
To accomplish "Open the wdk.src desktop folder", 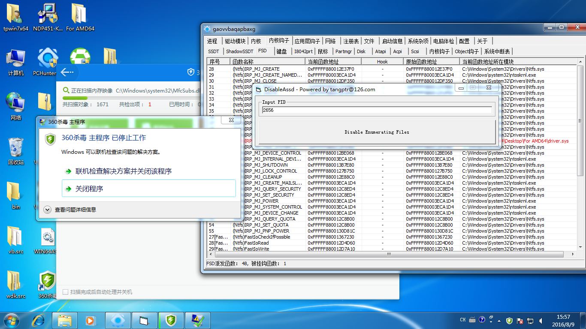I will coord(16,285).
